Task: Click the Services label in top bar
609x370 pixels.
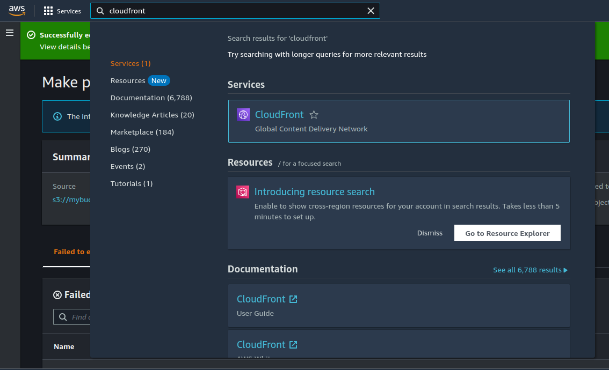Action: coord(69,11)
